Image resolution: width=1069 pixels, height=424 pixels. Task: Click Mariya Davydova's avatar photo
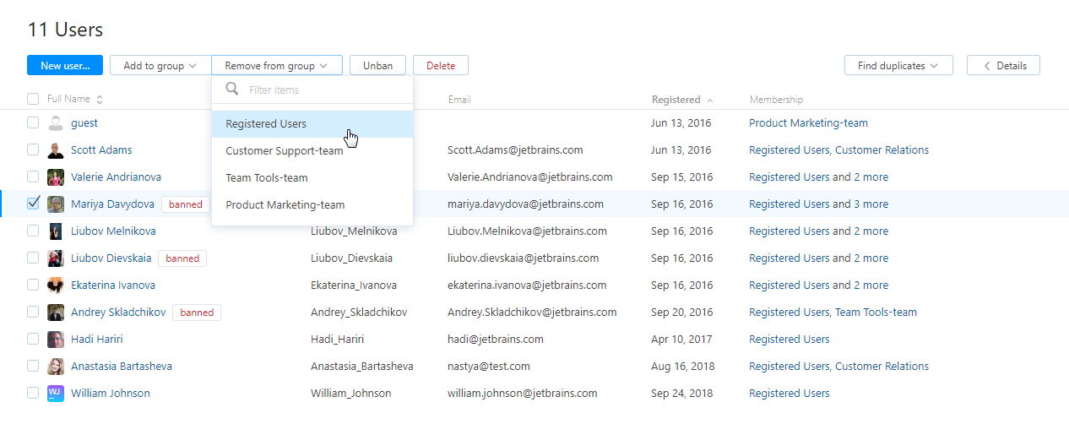pyautogui.click(x=56, y=204)
